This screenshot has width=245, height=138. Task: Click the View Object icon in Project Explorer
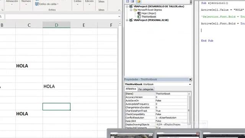click(x=132, y=1)
